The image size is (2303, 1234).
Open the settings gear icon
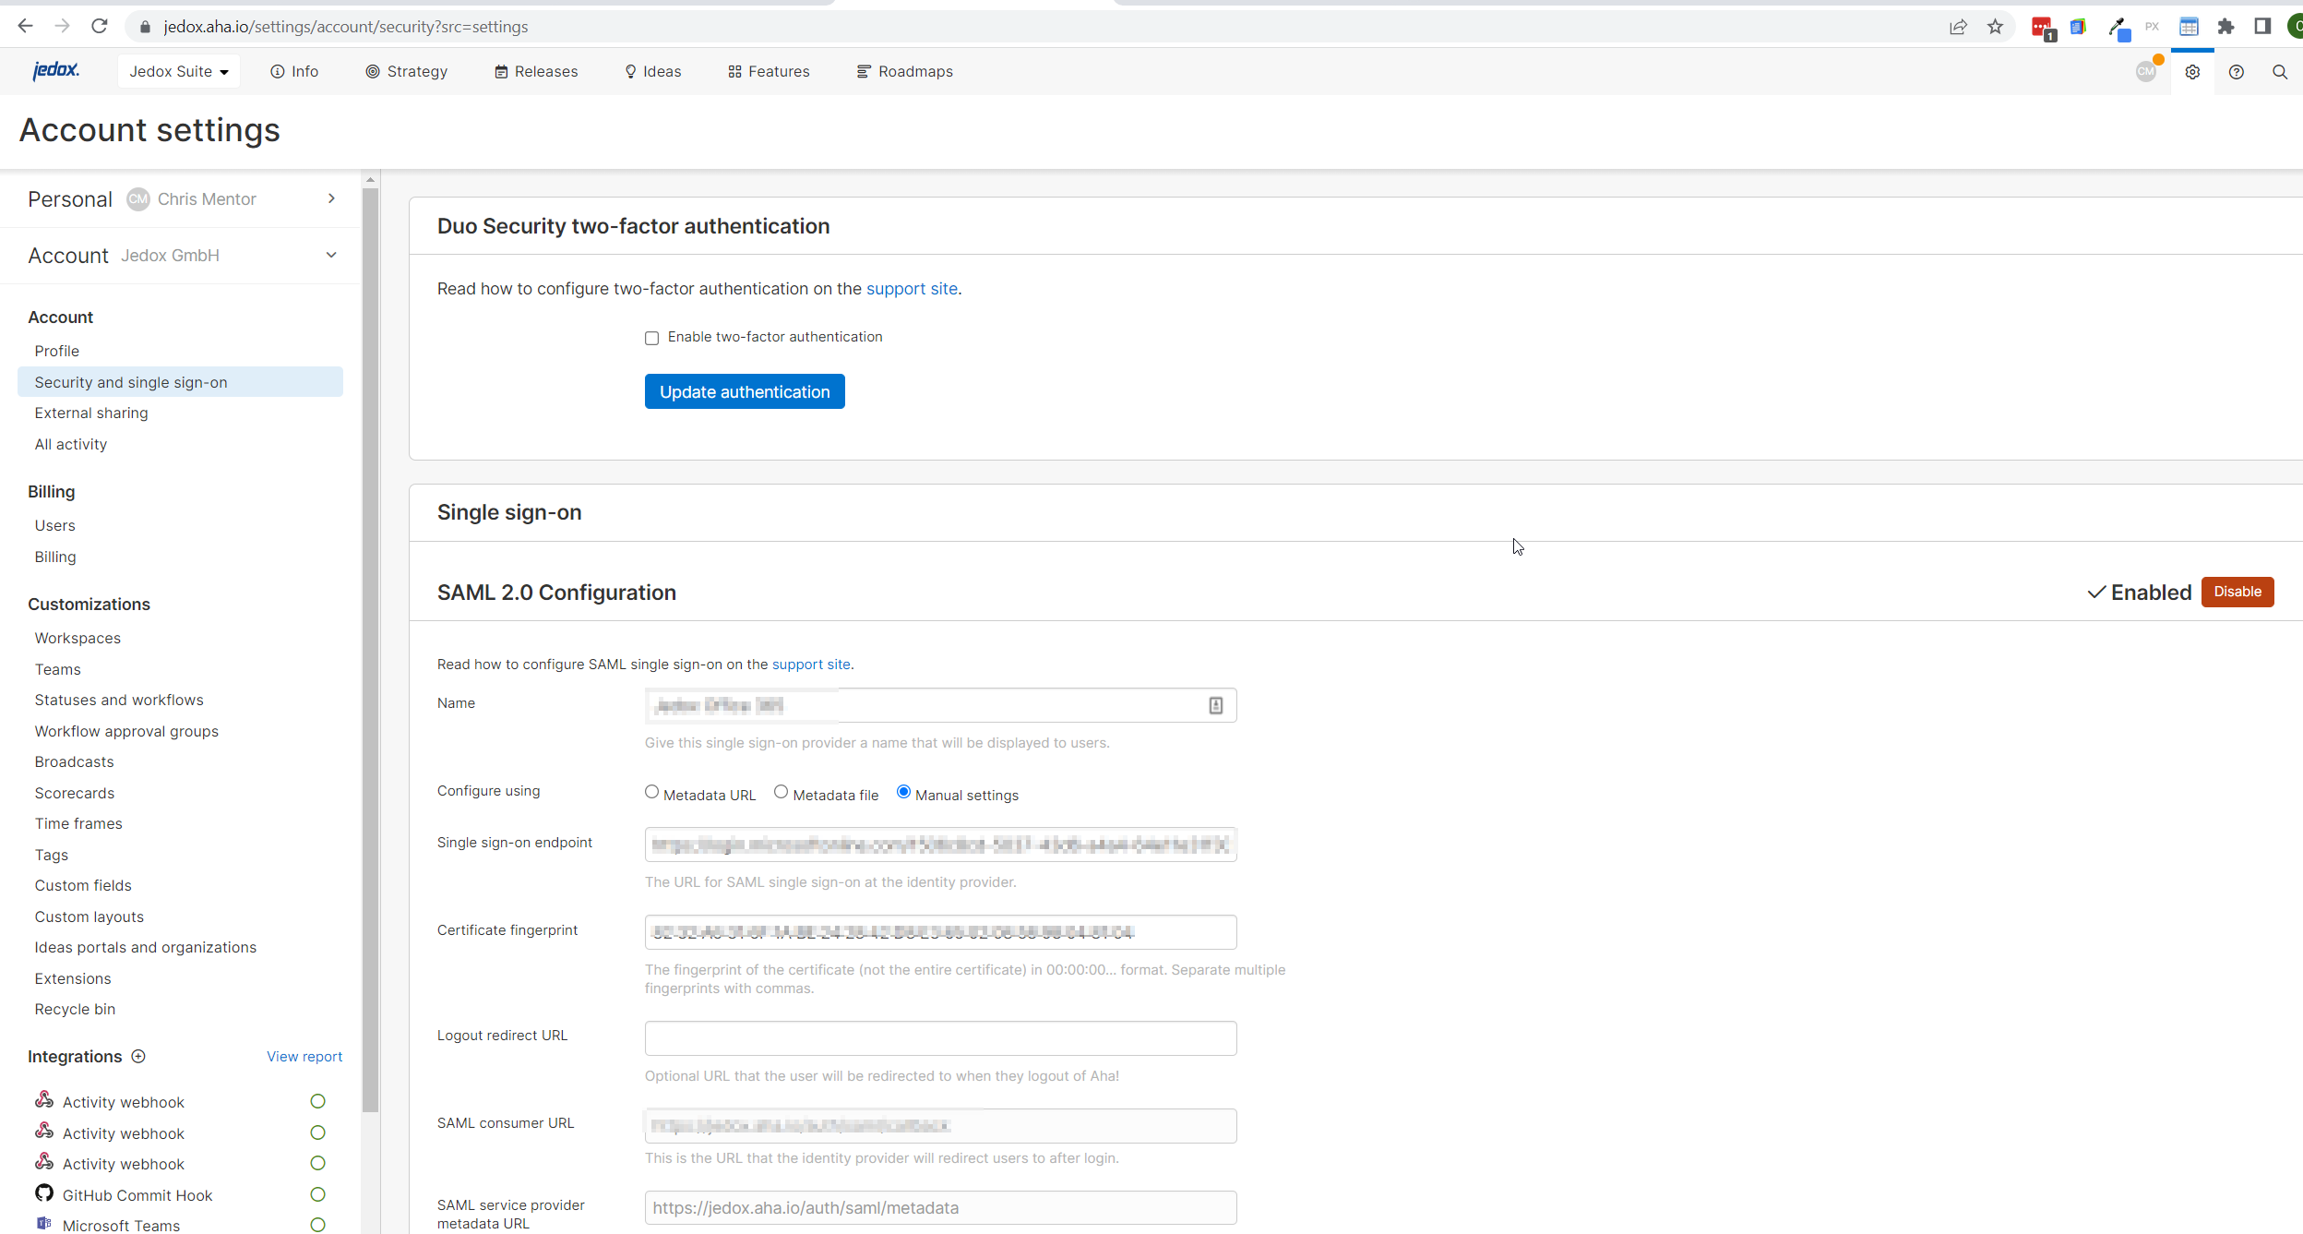tap(2192, 72)
